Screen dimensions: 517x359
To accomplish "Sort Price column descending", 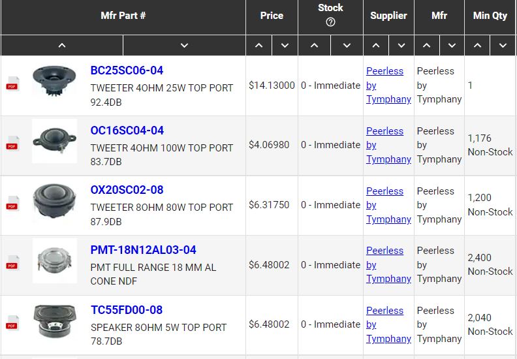I will coord(285,46).
